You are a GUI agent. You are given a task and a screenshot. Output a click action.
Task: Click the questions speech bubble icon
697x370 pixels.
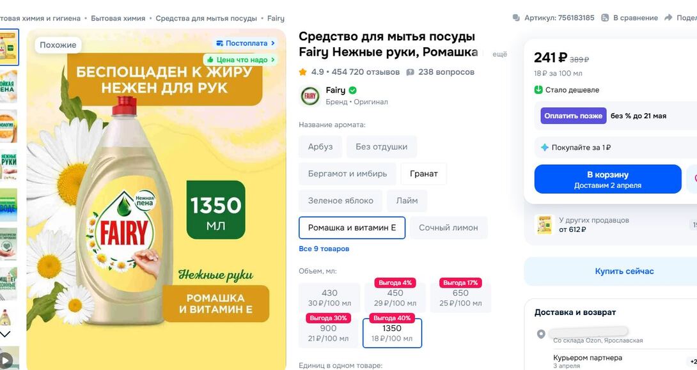point(411,72)
